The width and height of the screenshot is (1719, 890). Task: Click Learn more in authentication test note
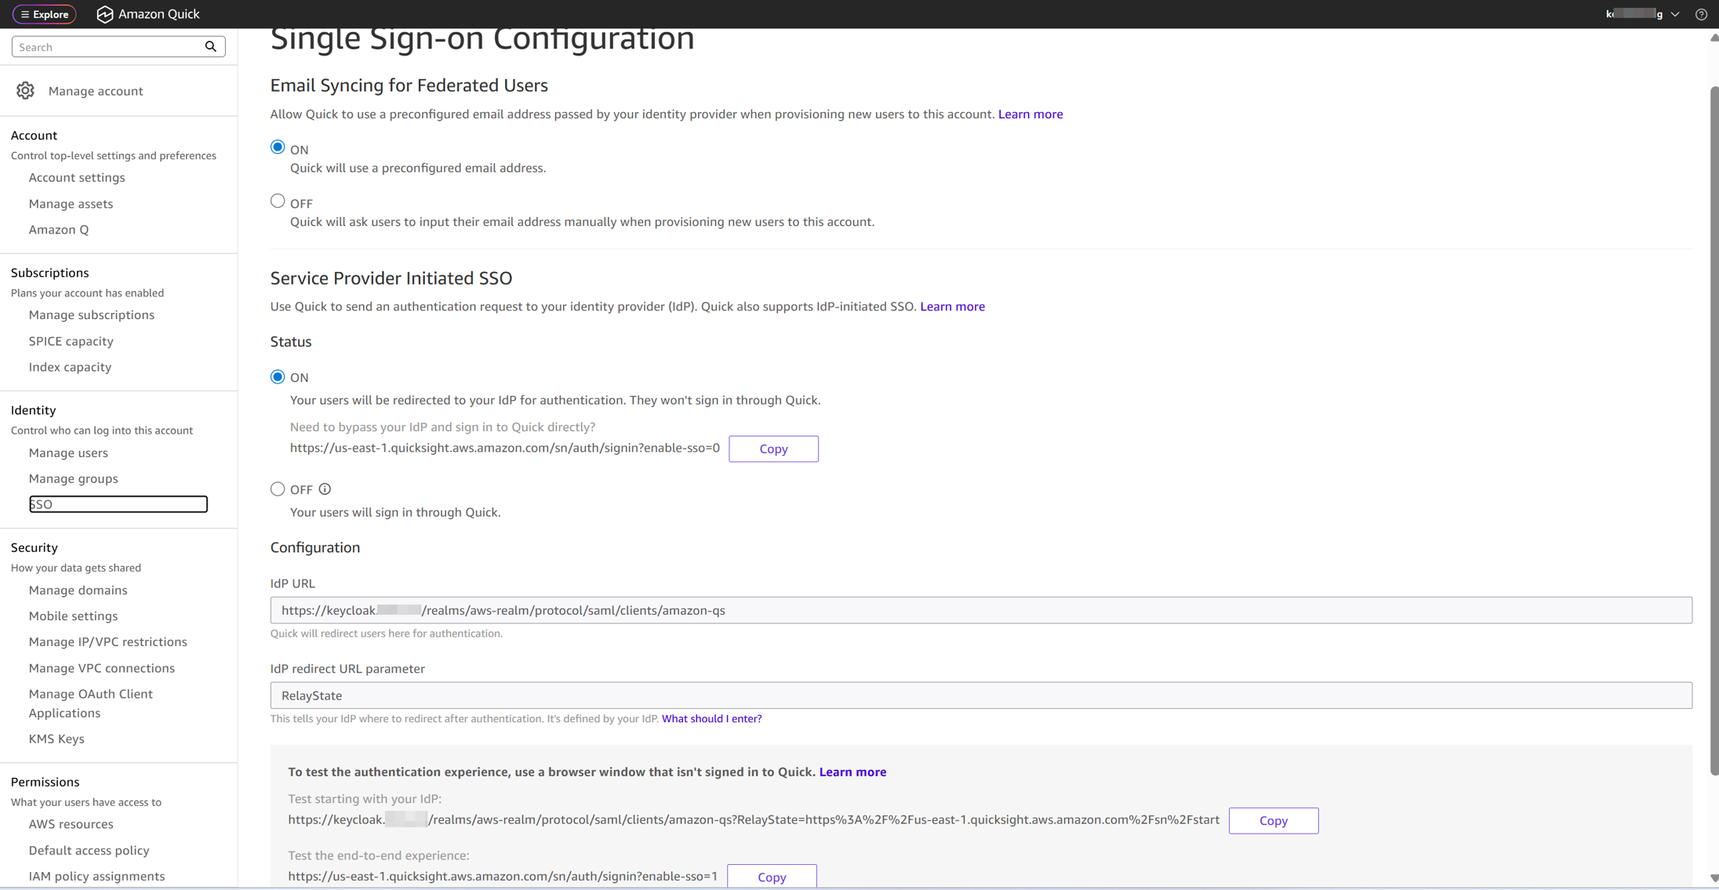point(852,772)
